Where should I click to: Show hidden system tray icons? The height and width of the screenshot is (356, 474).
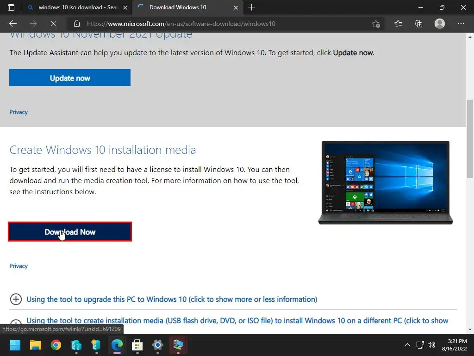407,345
